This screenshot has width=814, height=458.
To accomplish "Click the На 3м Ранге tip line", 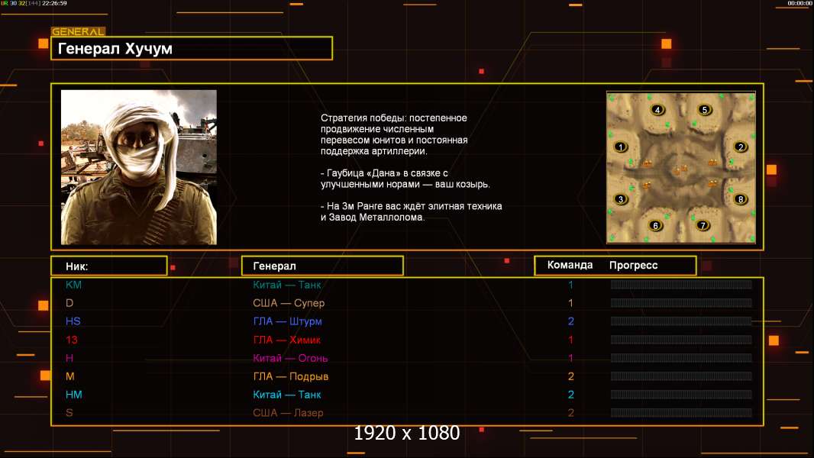I will 411,211.
